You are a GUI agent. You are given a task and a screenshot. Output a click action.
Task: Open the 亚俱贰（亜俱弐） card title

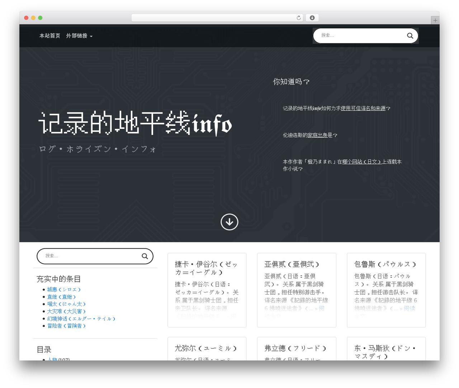(x=292, y=264)
